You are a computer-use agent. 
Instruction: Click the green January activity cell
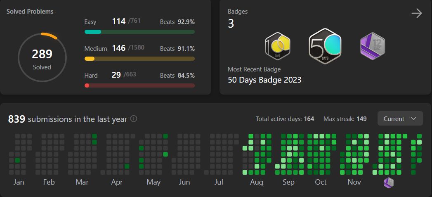(17, 160)
